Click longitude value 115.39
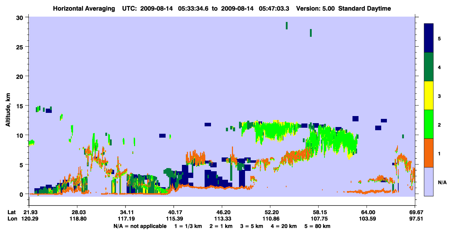 point(174,219)
